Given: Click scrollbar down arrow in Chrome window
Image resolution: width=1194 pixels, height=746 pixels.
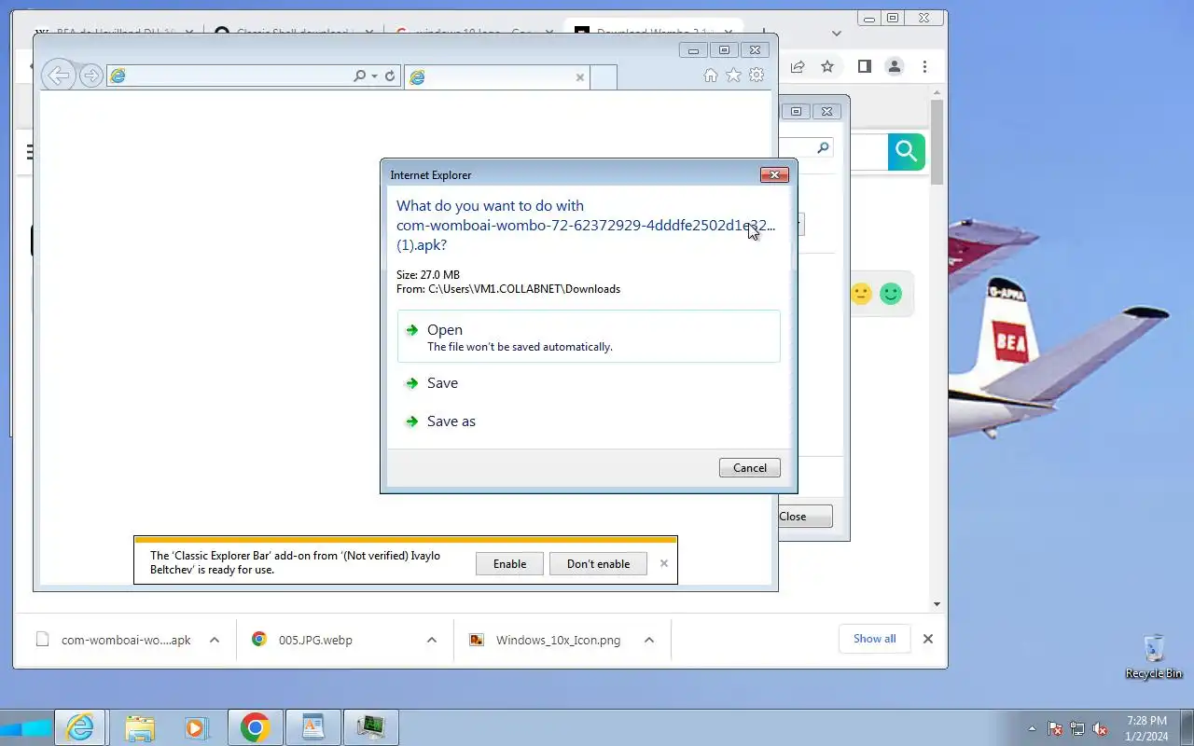Looking at the screenshot, I should (x=937, y=604).
